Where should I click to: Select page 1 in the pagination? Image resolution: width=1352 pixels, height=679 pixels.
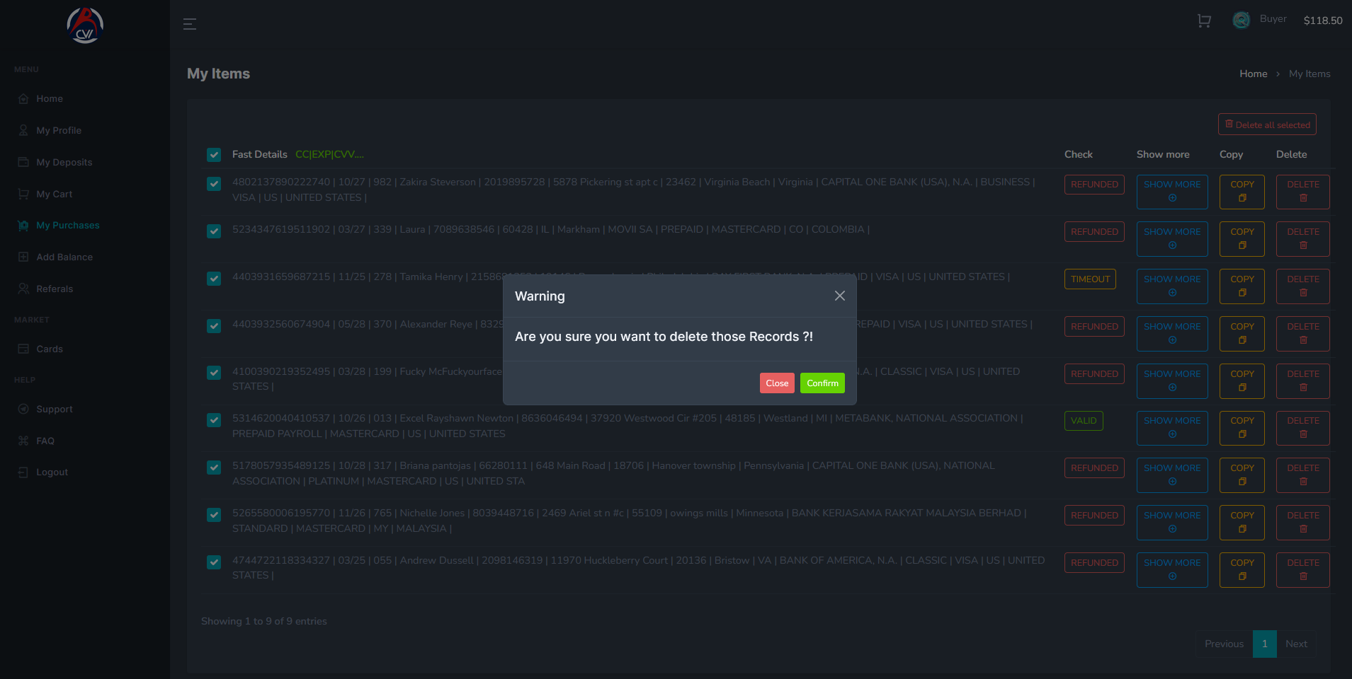[x=1265, y=644]
